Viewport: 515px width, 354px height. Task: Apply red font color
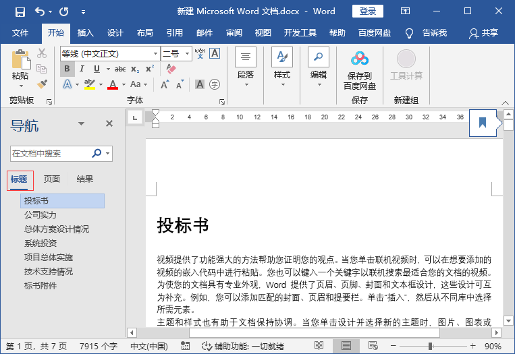(x=113, y=84)
